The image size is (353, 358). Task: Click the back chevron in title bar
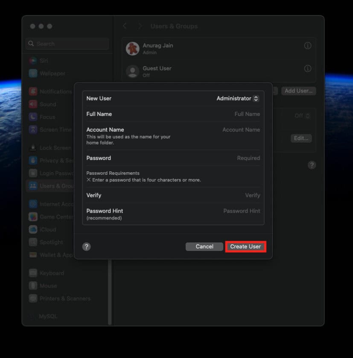(x=125, y=26)
